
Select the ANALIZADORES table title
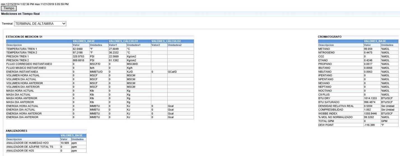[x=17, y=130]
